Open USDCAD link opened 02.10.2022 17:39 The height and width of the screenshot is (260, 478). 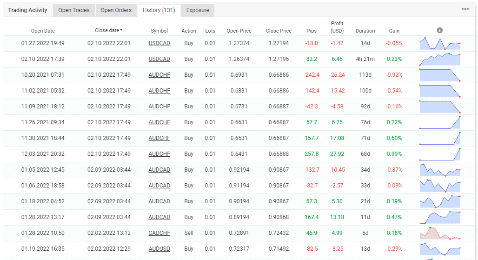click(x=159, y=59)
